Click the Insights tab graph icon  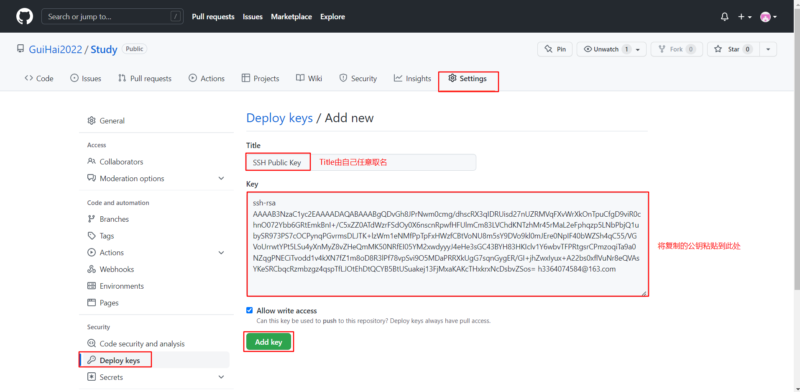coord(398,78)
